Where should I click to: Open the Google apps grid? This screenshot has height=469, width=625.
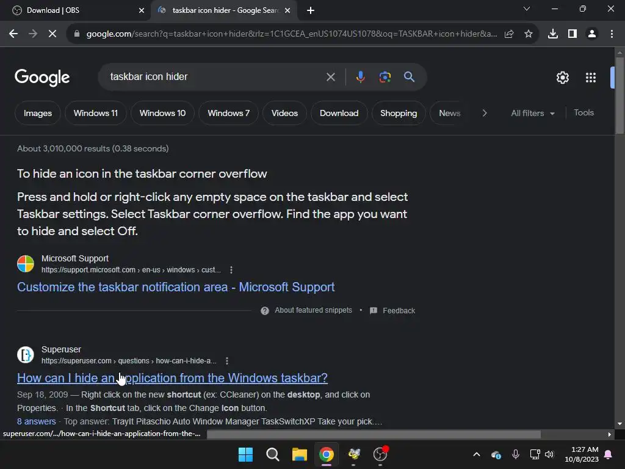coord(591,78)
